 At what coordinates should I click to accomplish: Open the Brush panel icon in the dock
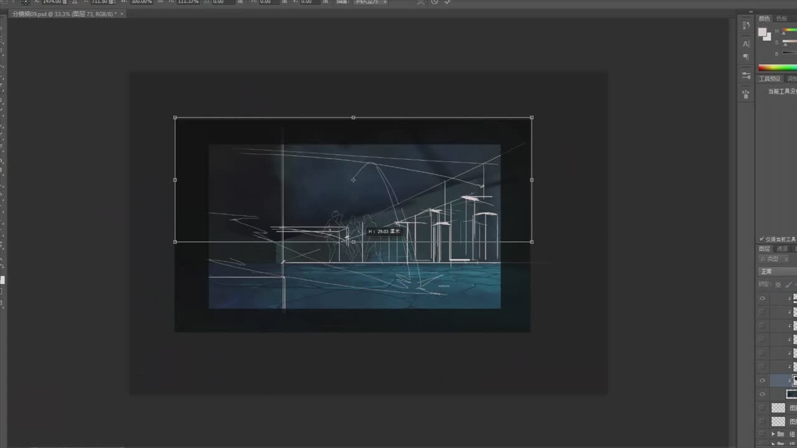[746, 94]
